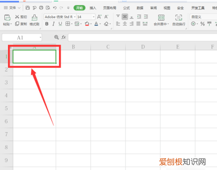Viewport: 217px width, 170px height.
Task: Click the Copy (复制) button
Action: (21, 24)
